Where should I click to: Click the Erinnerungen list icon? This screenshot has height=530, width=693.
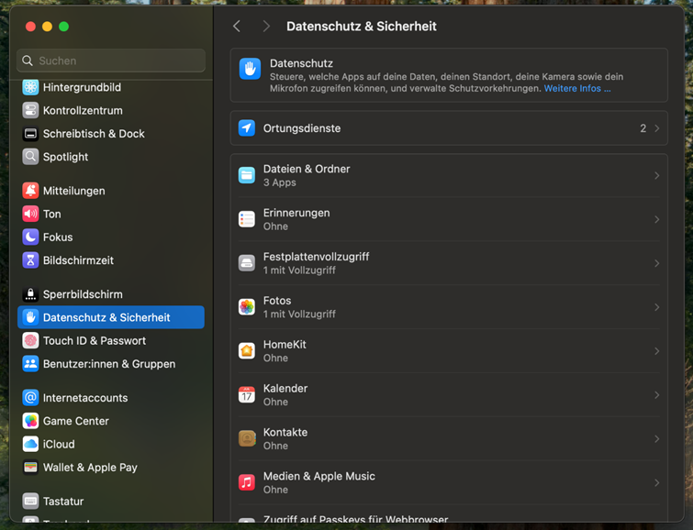[x=247, y=219]
